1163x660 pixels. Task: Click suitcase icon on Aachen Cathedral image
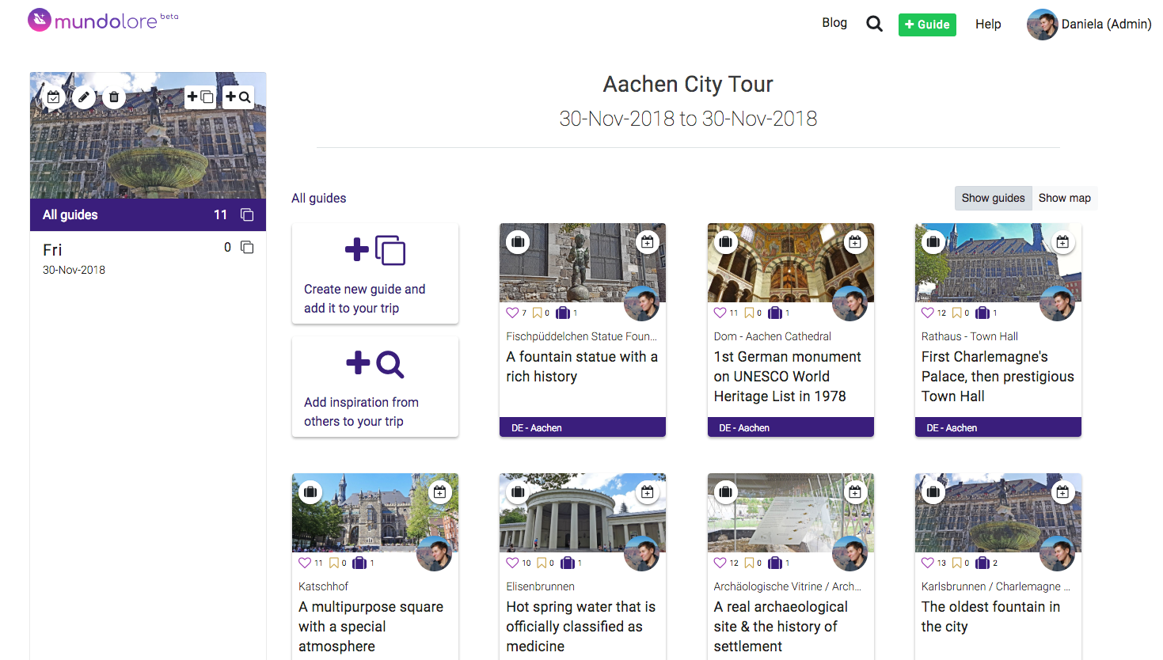tap(726, 241)
